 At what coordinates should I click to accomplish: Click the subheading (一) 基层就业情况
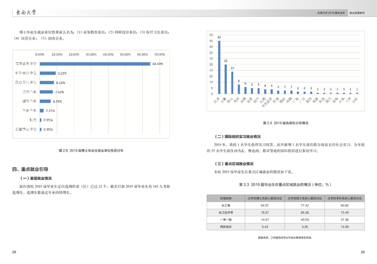36,178
